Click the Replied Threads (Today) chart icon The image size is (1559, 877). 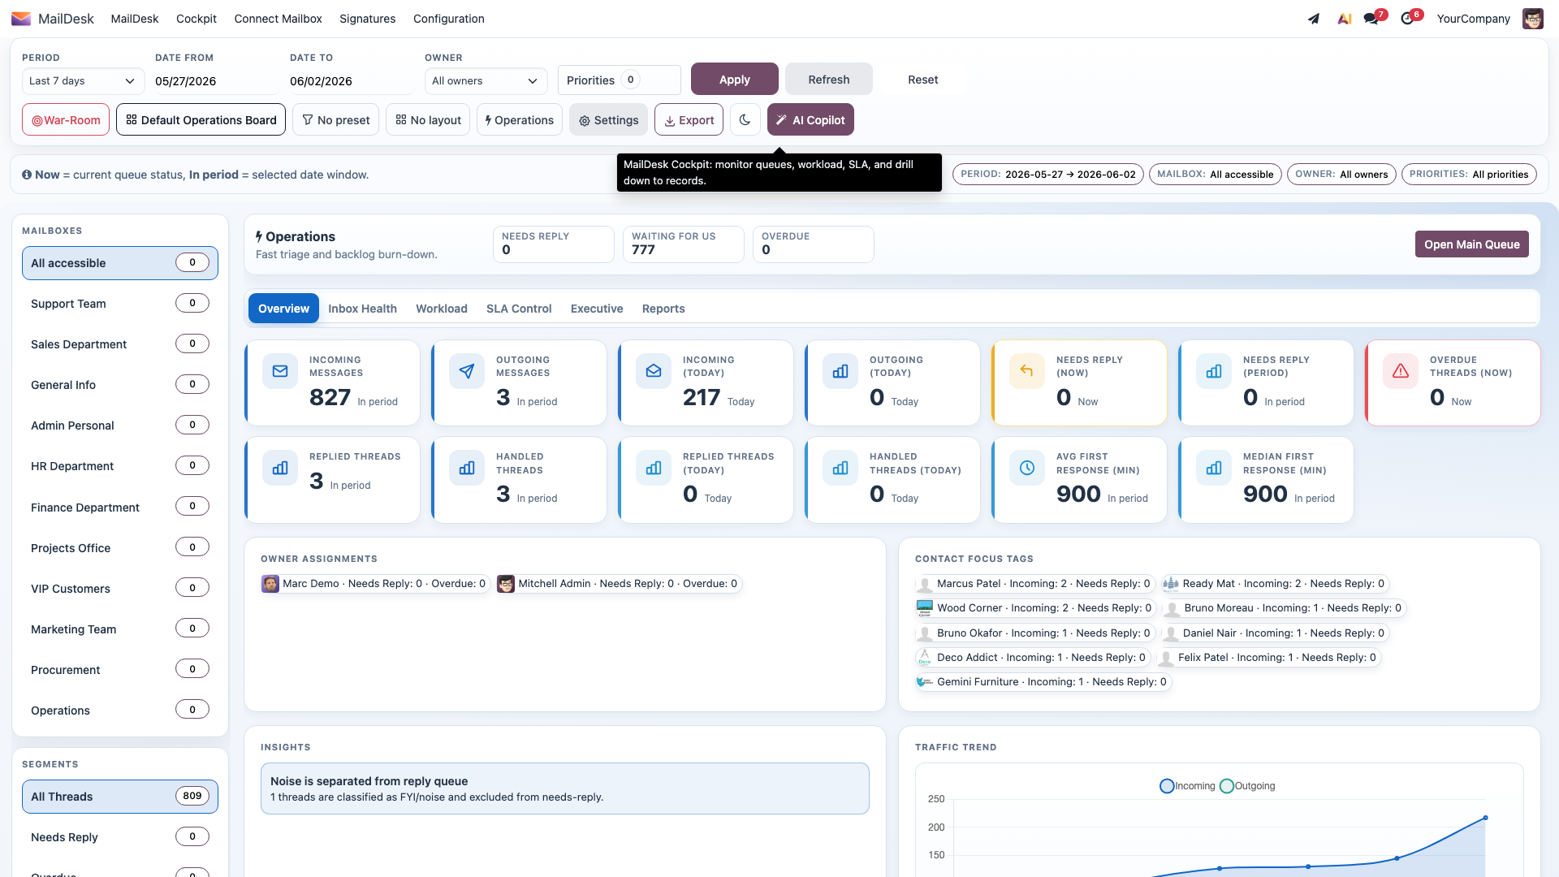coord(654,468)
